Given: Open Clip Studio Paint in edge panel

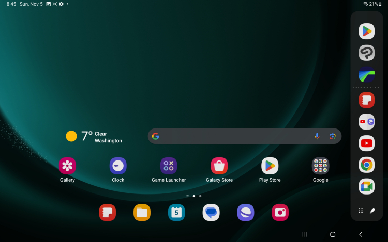Looking at the screenshot, I should (366, 53).
